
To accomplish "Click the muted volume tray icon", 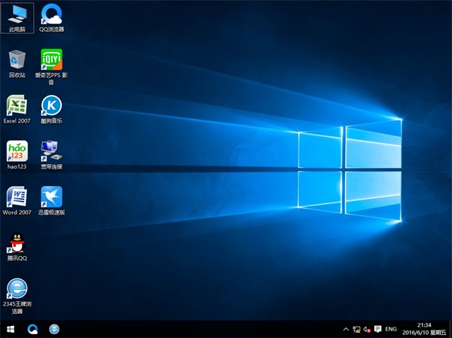I will (367, 329).
